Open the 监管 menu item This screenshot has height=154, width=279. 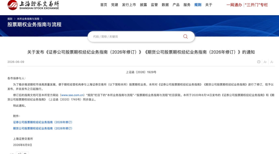click(x=154, y=5)
